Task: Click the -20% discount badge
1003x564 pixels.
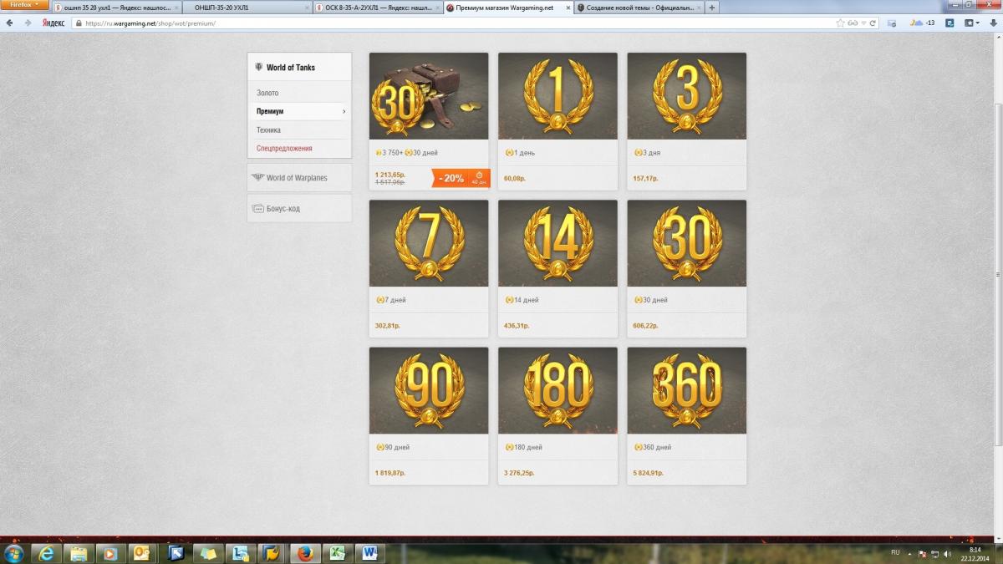Action: coord(461,178)
